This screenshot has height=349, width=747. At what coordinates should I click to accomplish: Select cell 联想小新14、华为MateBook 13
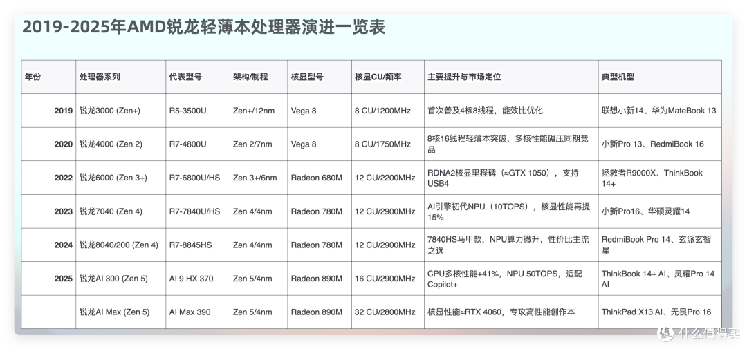pos(658,111)
